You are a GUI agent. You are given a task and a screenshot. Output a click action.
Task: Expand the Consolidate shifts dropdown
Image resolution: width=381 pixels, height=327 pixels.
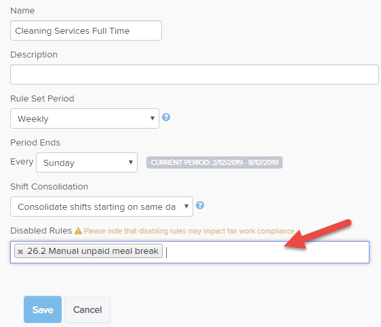pos(102,206)
